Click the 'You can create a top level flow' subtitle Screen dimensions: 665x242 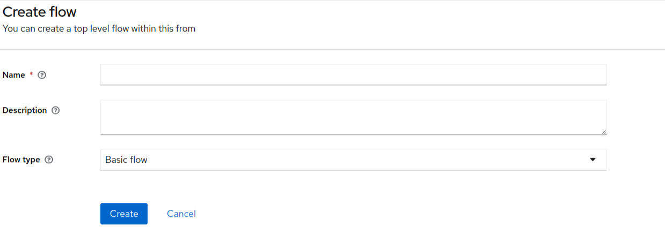tap(99, 28)
